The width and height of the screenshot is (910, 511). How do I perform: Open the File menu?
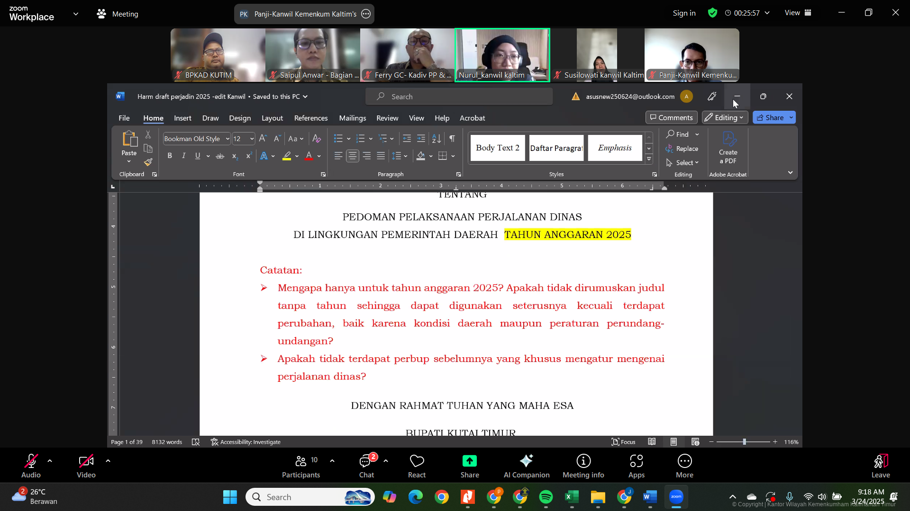click(124, 118)
